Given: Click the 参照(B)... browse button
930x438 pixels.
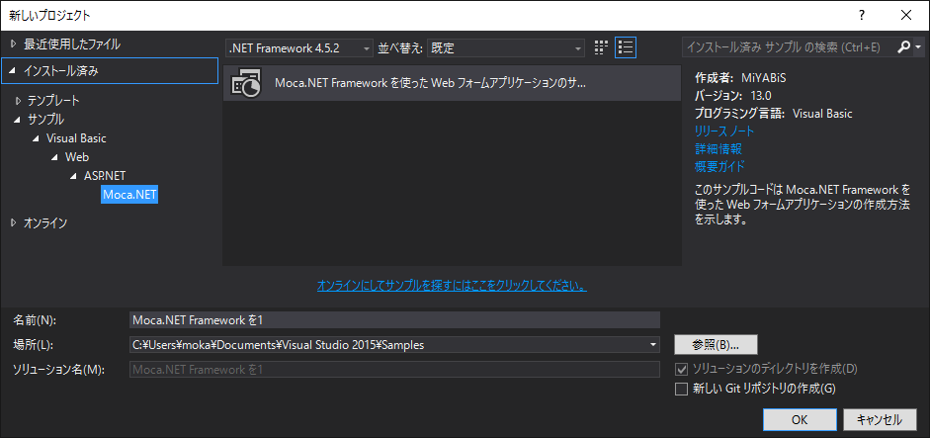Looking at the screenshot, I should point(716,344).
